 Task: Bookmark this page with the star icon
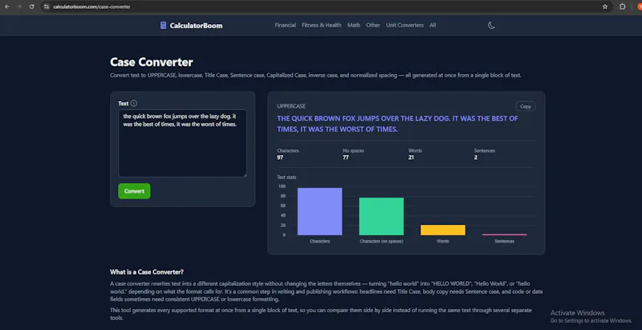coord(605,6)
